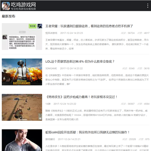Click the summary text under the LOL article
Viewport: 151px width, 151px height.
tap(97, 80)
